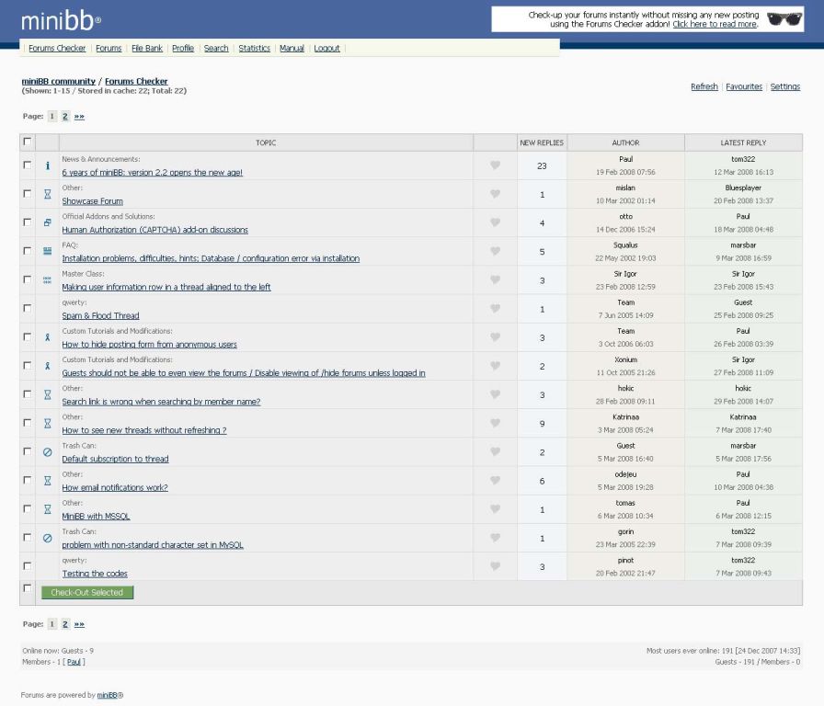This screenshot has width=824, height=706.
Task: Click the info icon in News & Announcements row
Action: [x=48, y=166]
